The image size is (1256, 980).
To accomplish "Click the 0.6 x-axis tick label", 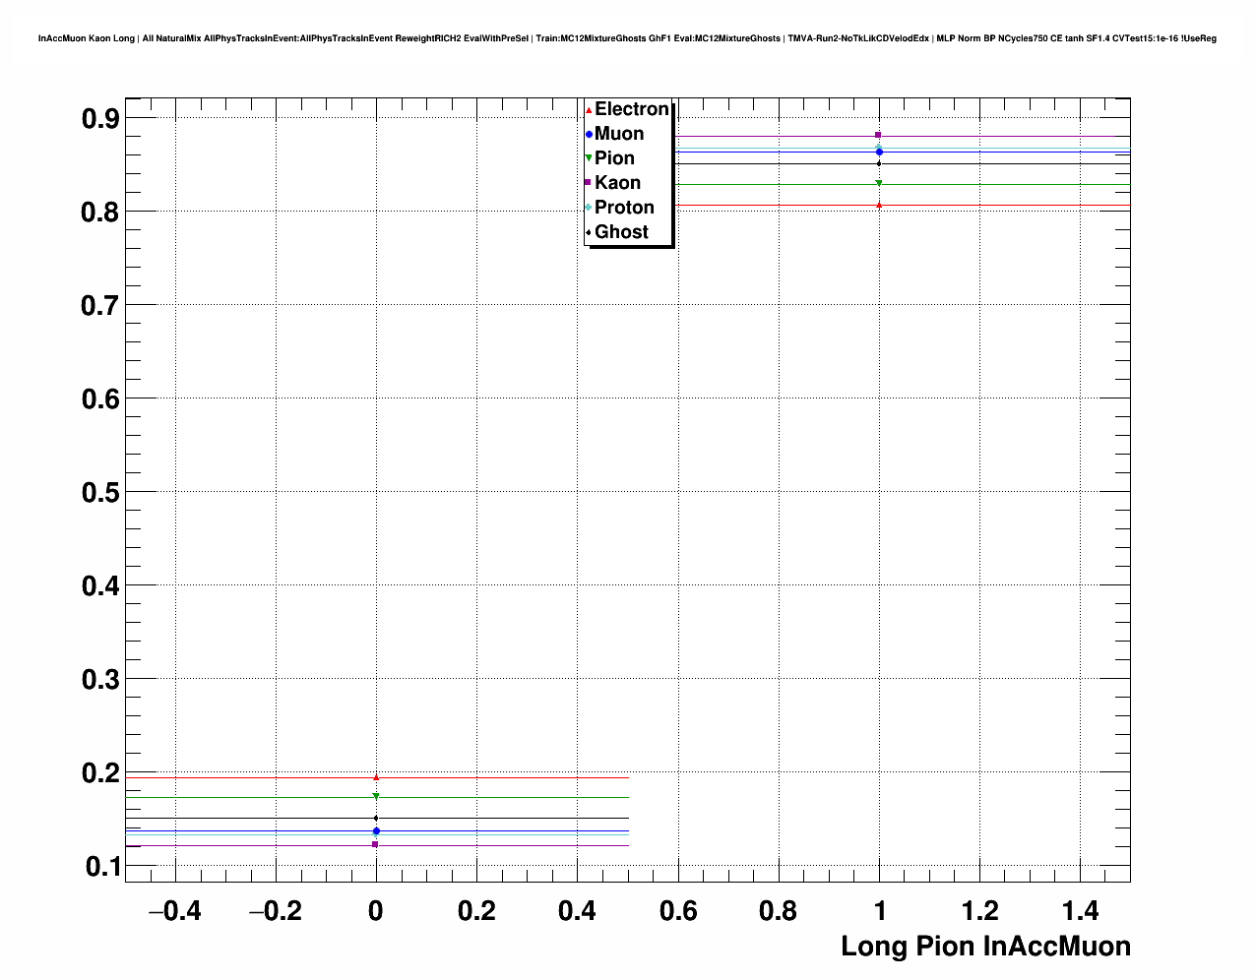I will [x=678, y=911].
